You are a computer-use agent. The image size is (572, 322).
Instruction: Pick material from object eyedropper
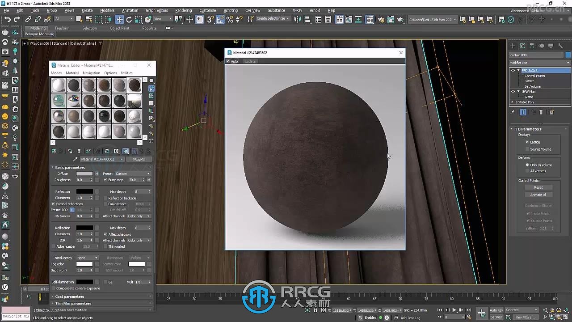(75, 159)
